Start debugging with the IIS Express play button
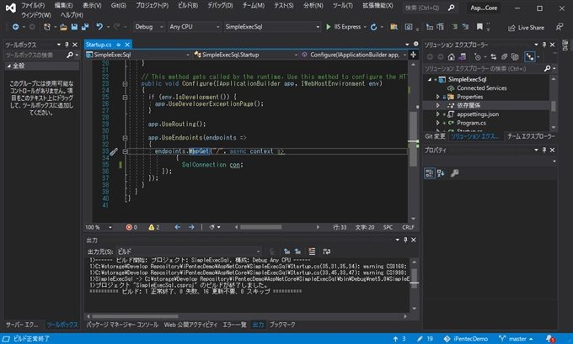 click(344, 27)
